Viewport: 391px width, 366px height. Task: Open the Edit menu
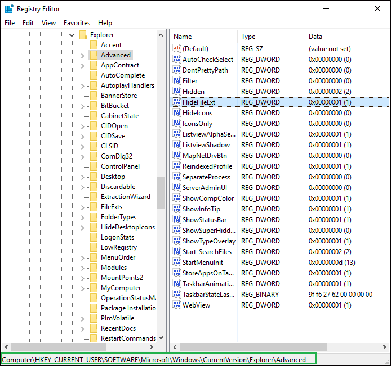[x=28, y=23]
